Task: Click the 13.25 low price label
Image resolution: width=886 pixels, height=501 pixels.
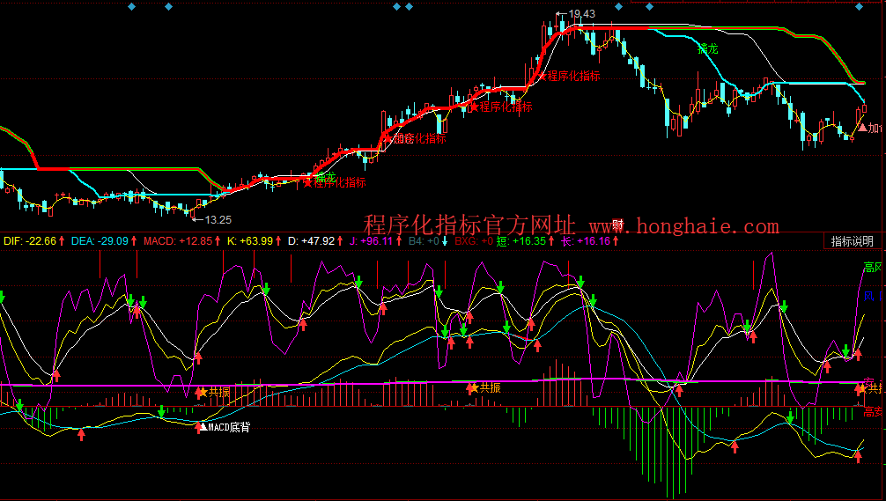Action: coord(217,219)
